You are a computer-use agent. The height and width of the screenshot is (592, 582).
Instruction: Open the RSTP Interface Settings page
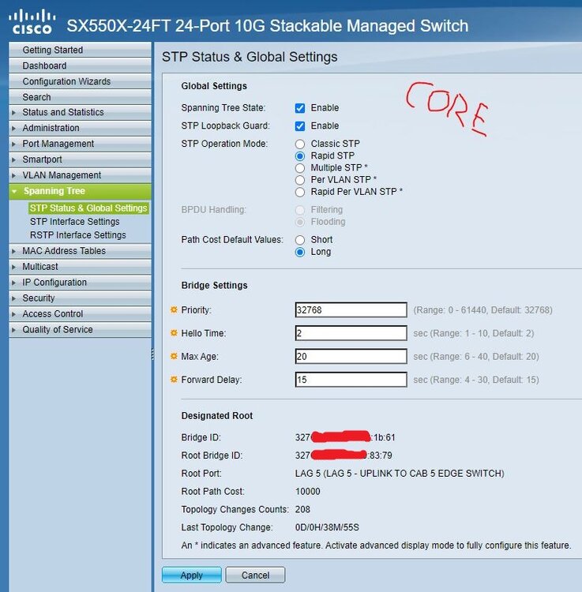[78, 235]
